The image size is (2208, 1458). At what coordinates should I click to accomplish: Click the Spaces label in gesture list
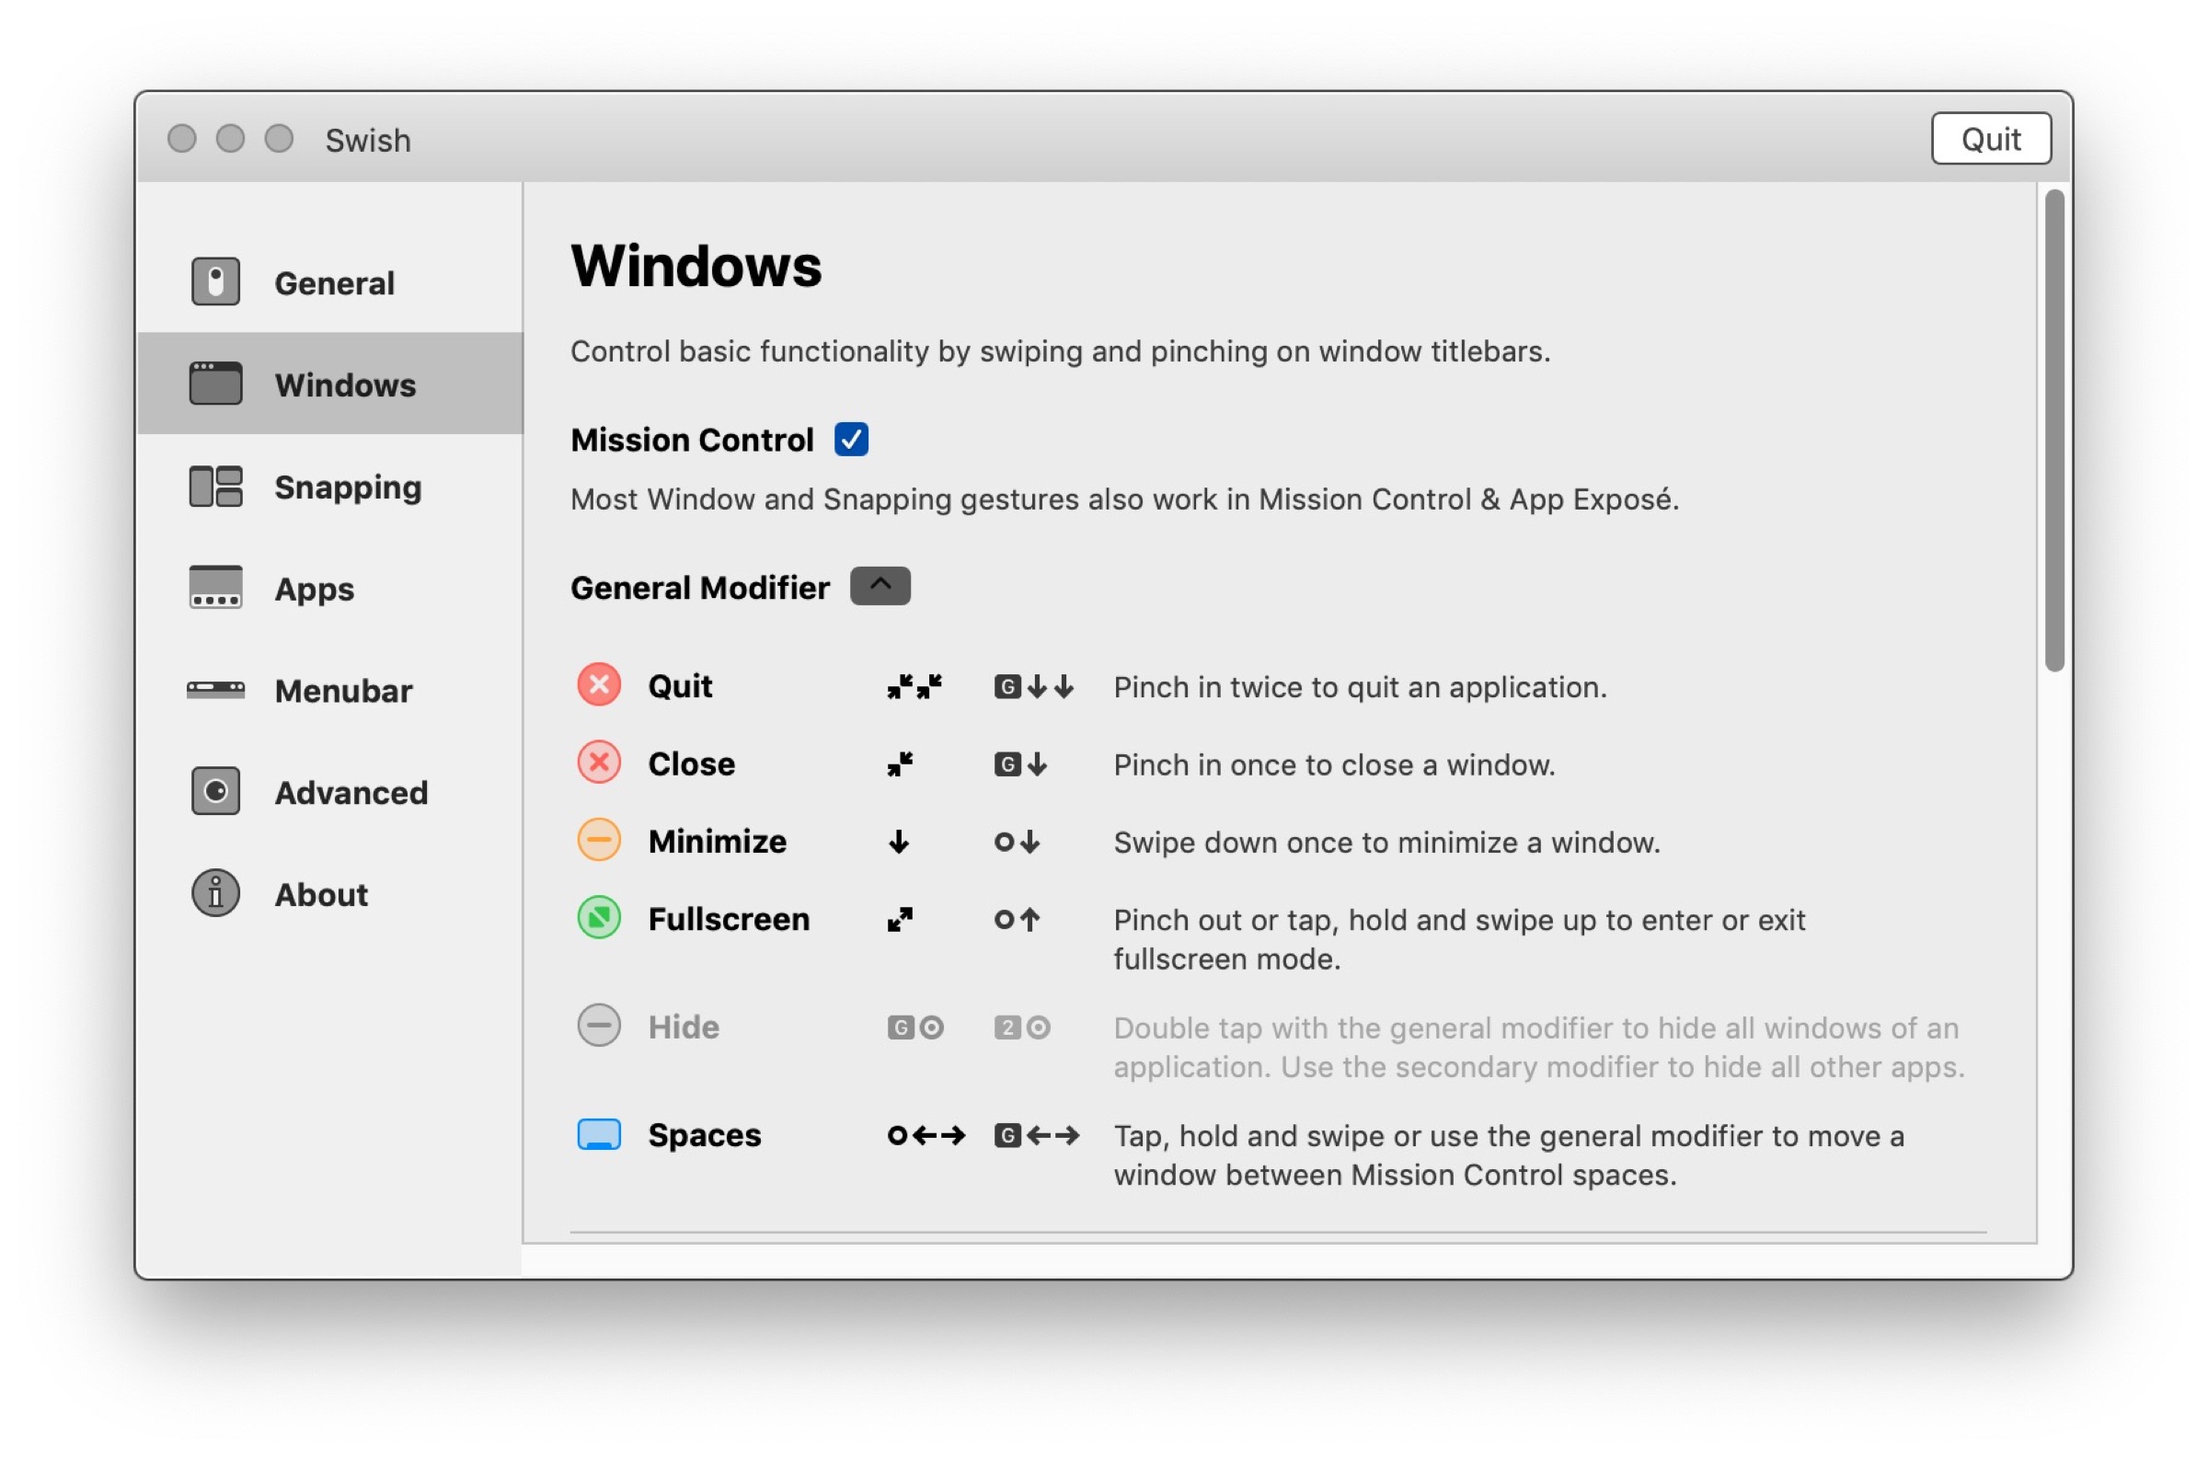pyautogui.click(x=704, y=1134)
